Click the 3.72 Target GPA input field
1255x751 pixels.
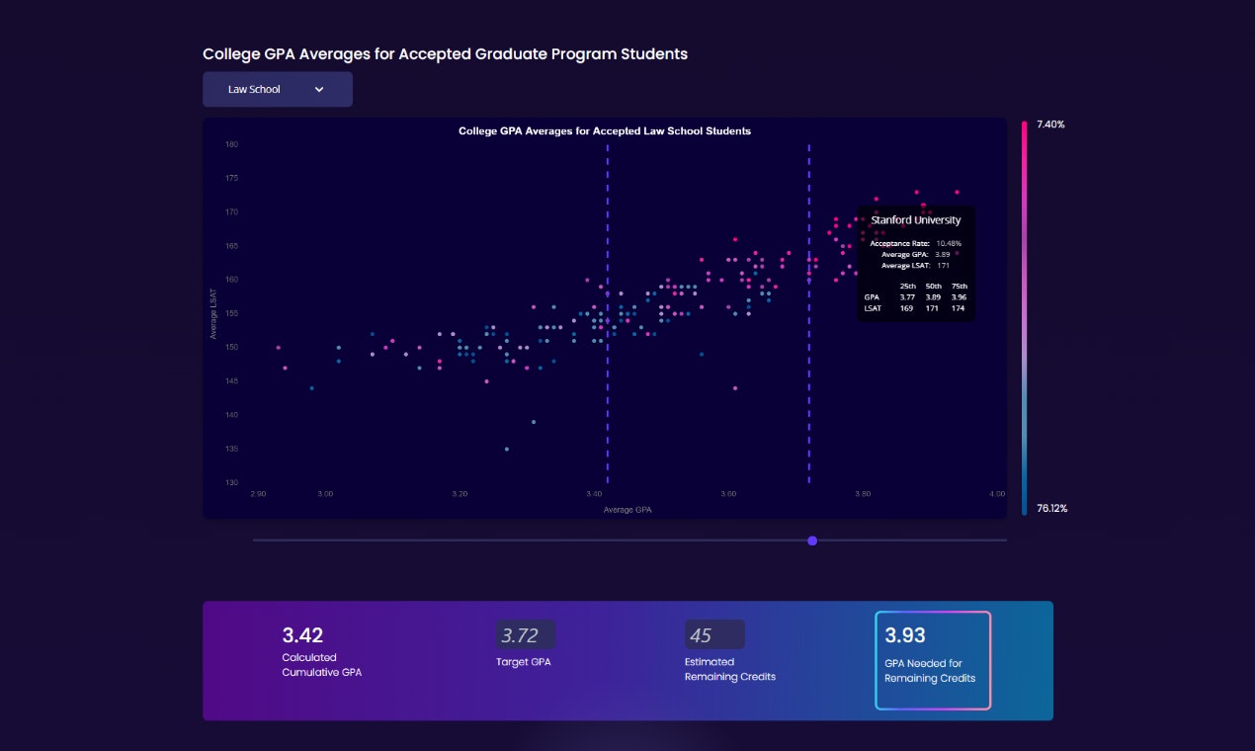tap(525, 634)
